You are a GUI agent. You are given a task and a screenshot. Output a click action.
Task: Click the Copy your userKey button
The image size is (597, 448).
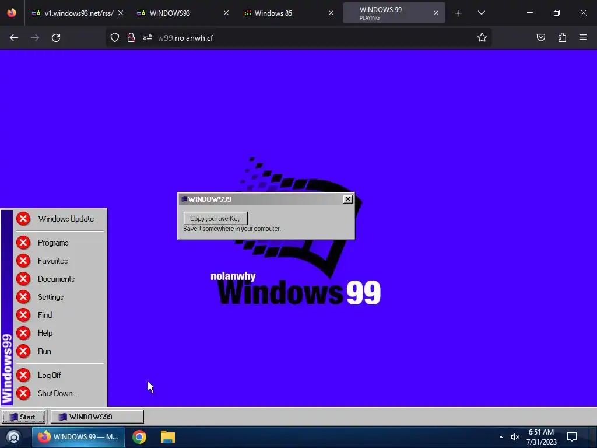[216, 219]
